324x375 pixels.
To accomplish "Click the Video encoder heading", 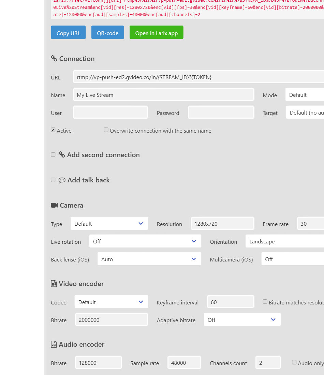I will tap(82, 284).
